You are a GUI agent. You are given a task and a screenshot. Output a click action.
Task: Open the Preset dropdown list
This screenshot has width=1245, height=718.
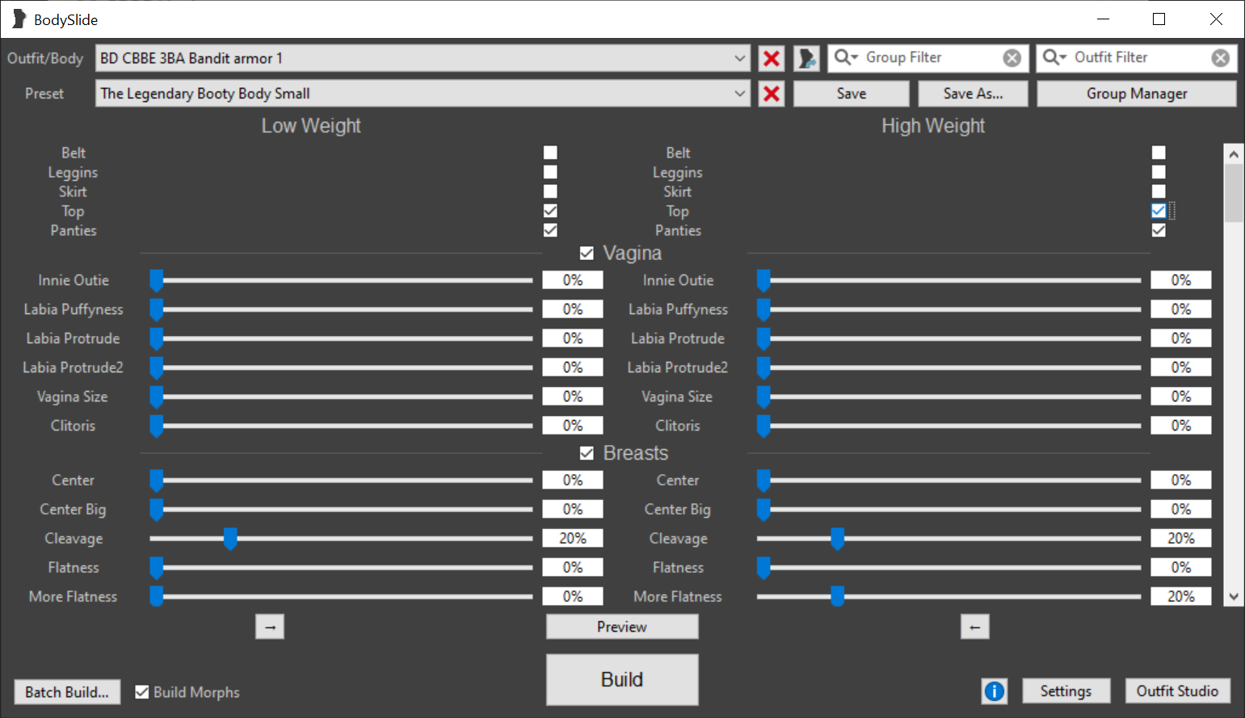click(x=739, y=94)
